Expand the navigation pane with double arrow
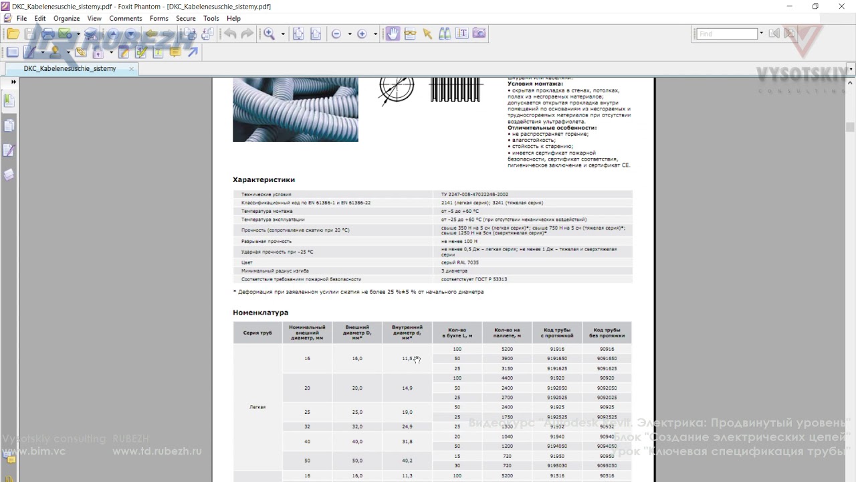 point(13,82)
